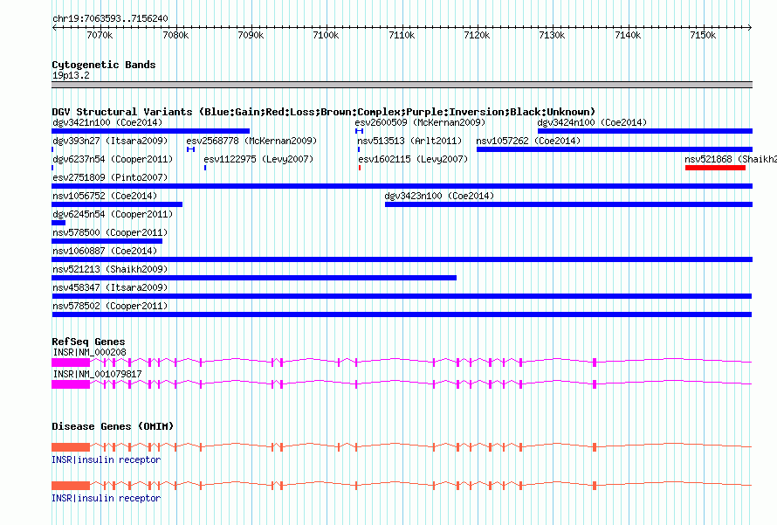
Task: Open variant nsv513513 (Arlt2011) label
Action: pos(409,141)
